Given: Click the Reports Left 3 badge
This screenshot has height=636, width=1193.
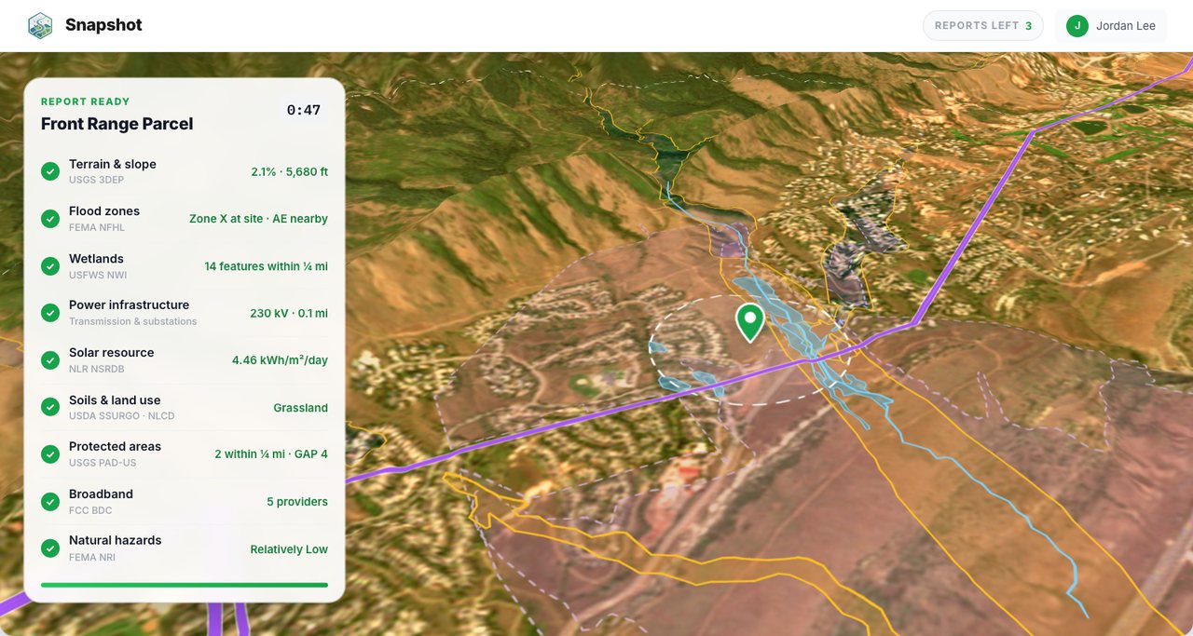Looking at the screenshot, I should [x=983, y=26].
